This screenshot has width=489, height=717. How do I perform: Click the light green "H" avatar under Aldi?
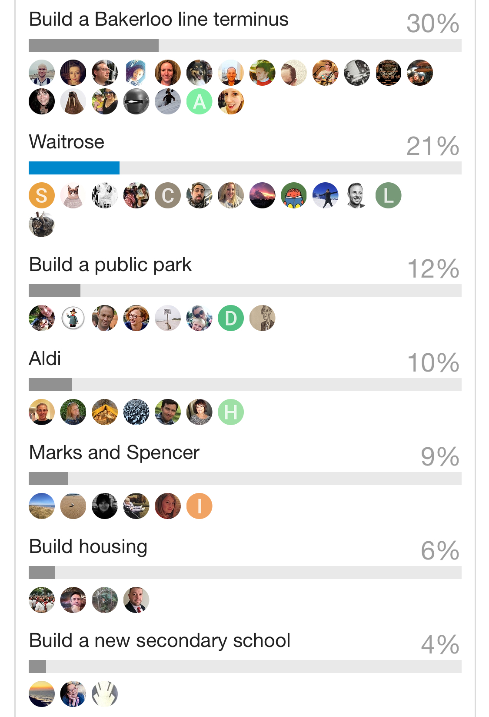point(231,412)
